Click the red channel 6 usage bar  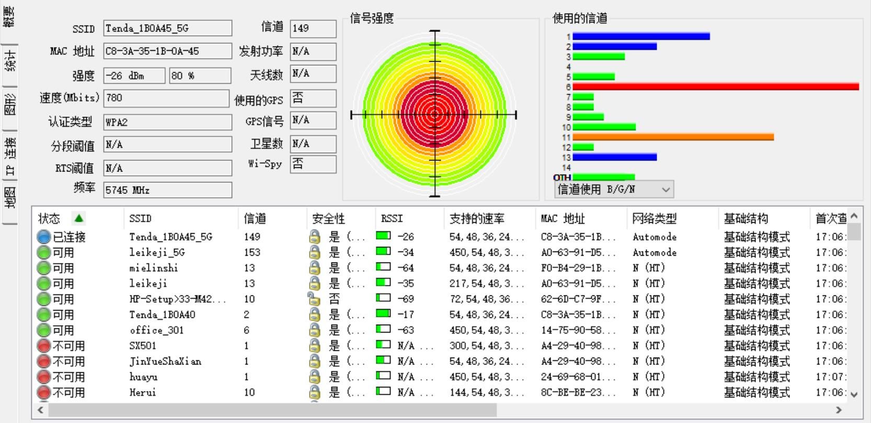716,87
